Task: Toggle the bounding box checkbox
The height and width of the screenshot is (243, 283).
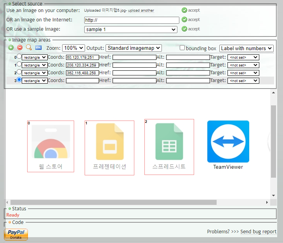Action: [x=182, y=48]
